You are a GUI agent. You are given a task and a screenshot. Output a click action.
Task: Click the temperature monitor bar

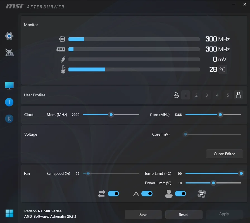click(134, 69)
